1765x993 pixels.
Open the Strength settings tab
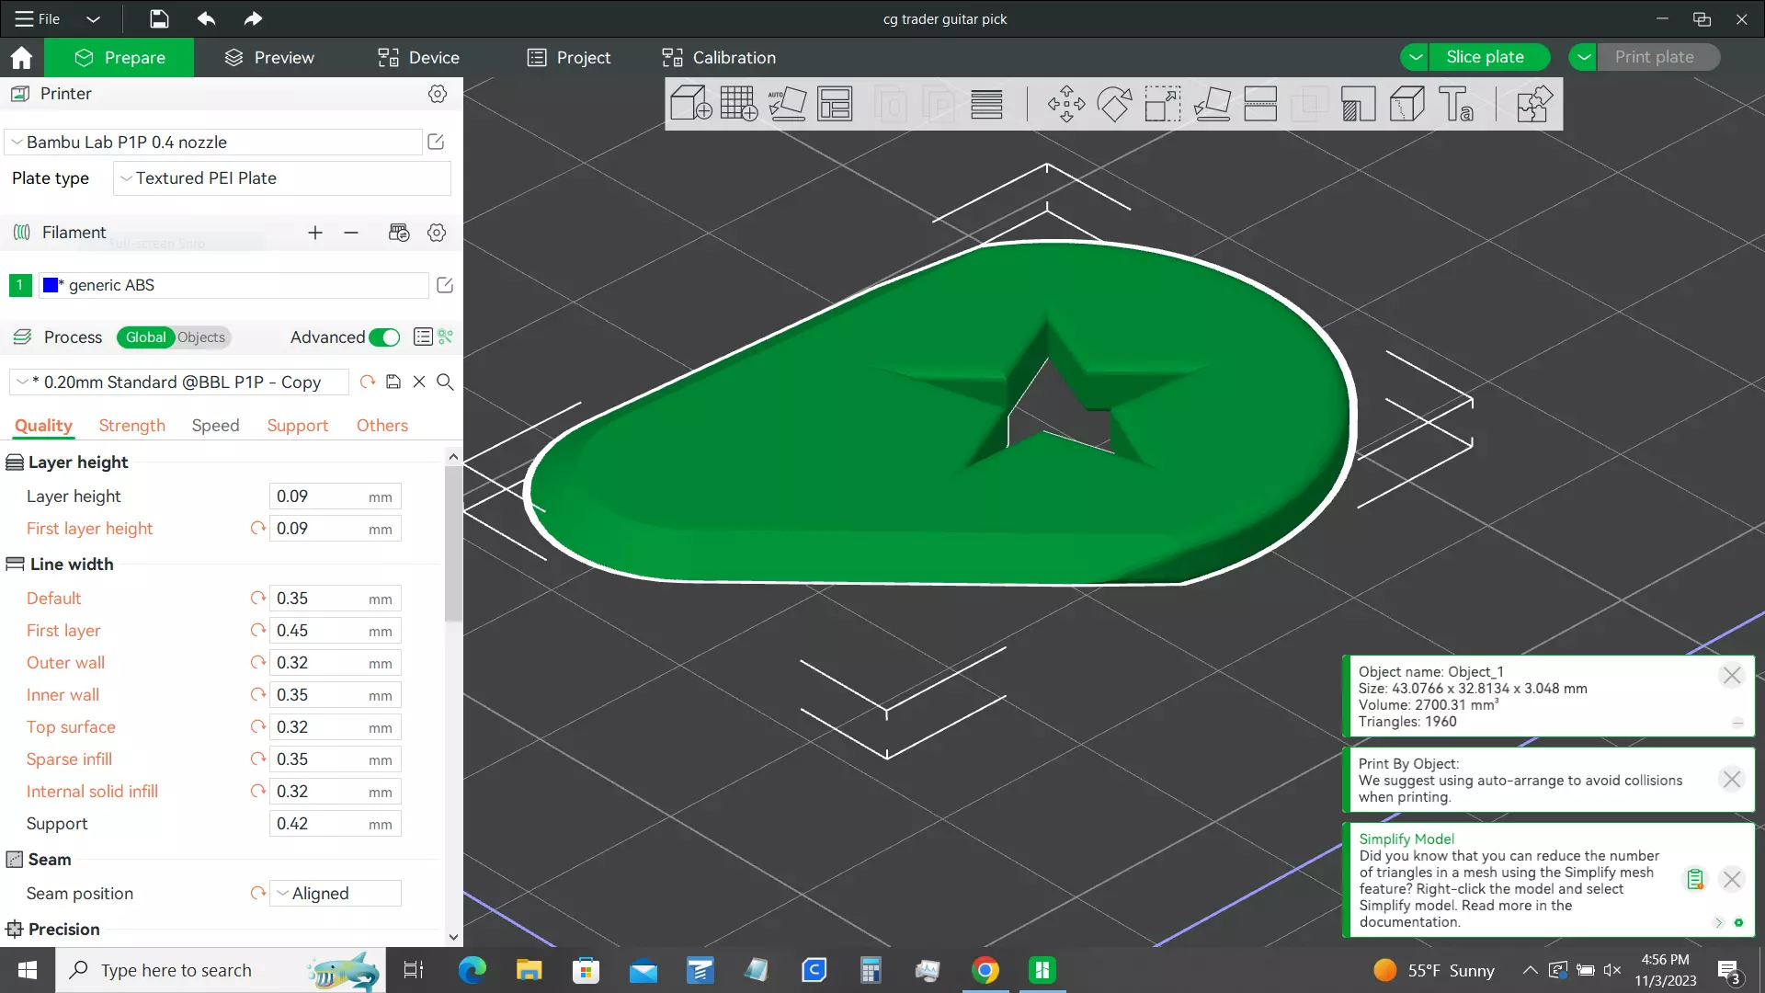(x=132, y=425)
